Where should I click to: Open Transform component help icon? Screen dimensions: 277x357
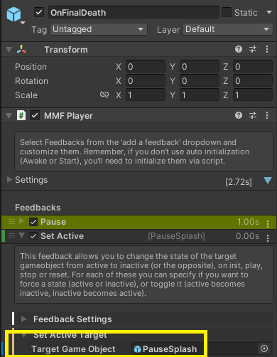pyautogui.click(x=239, y=49)
